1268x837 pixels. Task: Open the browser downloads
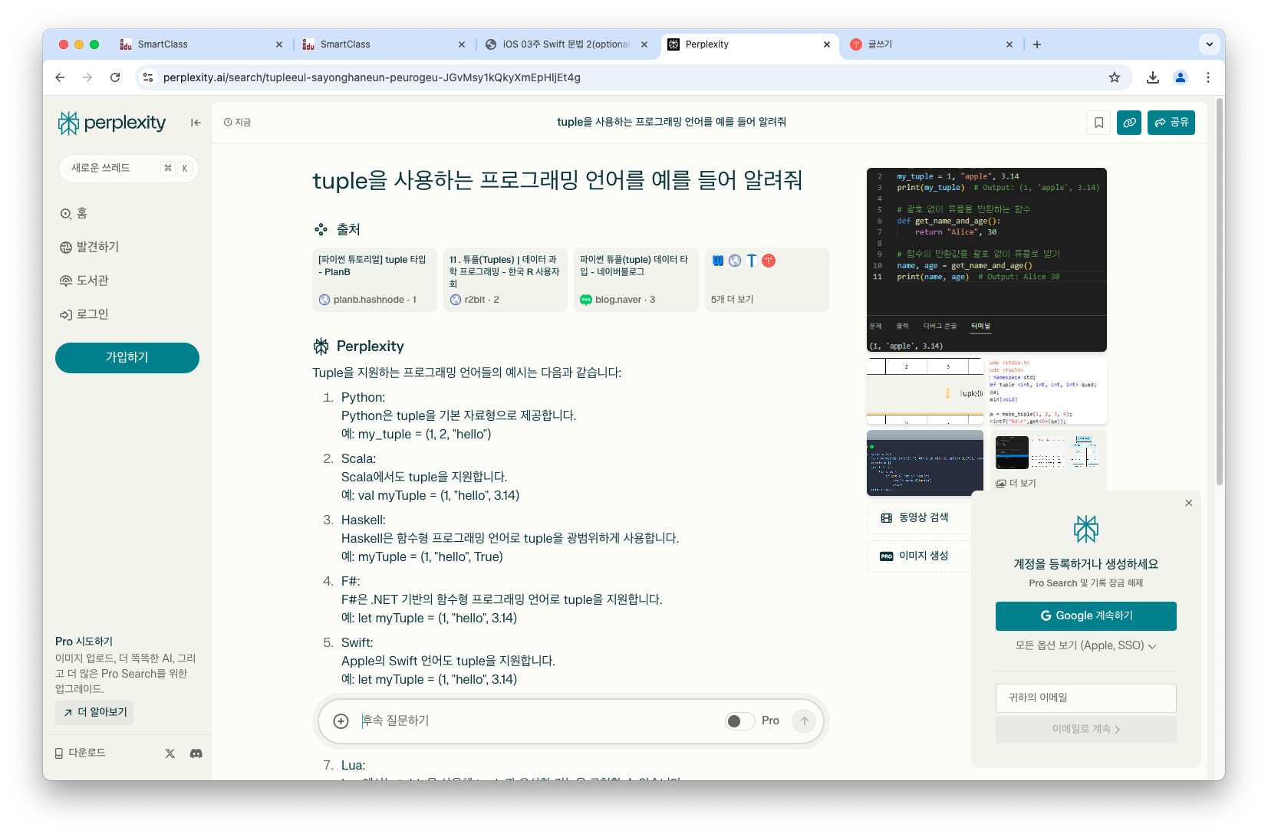click(1152, 77)
